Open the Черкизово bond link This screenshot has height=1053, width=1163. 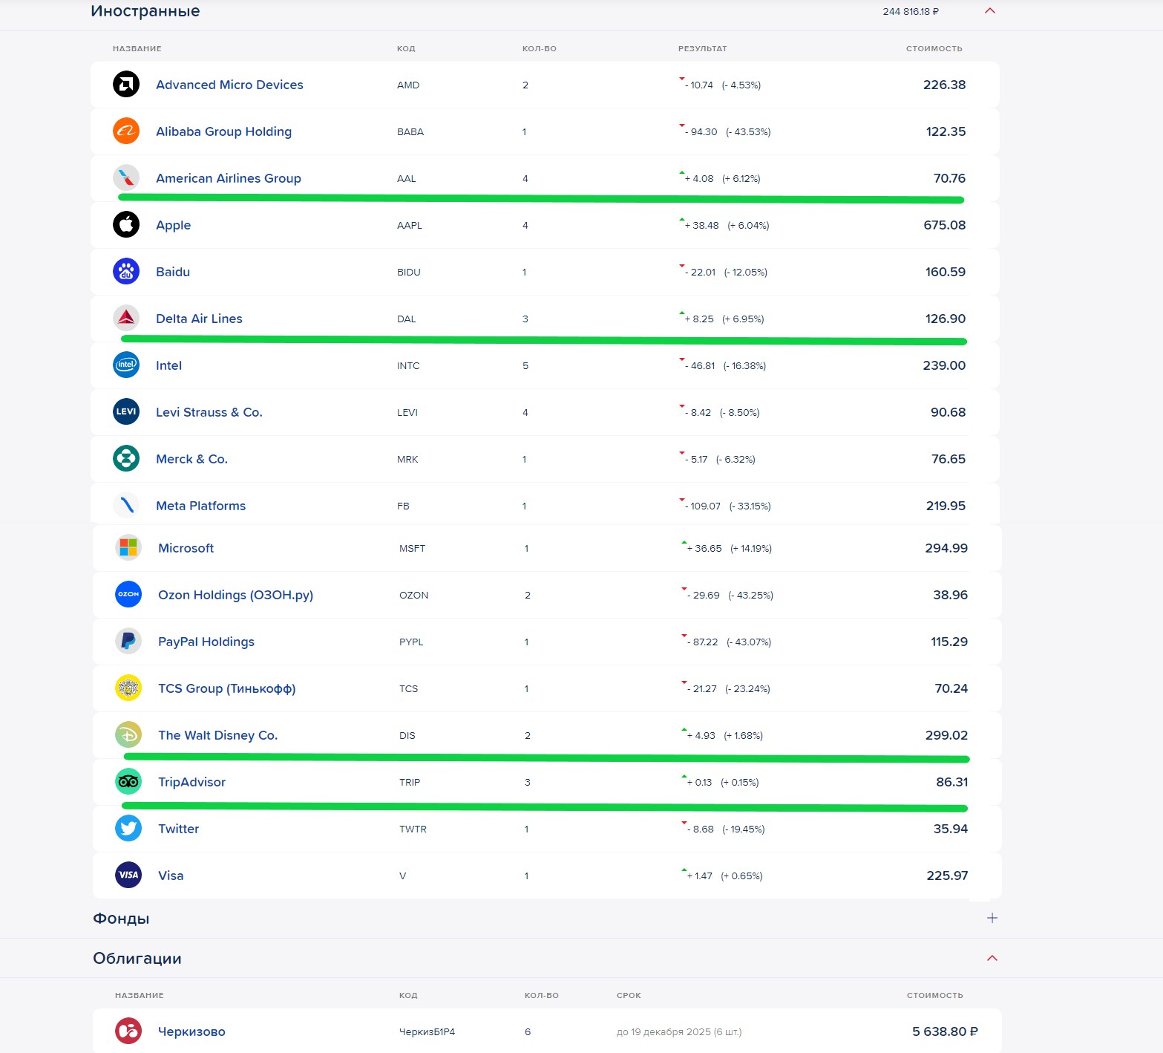pos(191,1031)
